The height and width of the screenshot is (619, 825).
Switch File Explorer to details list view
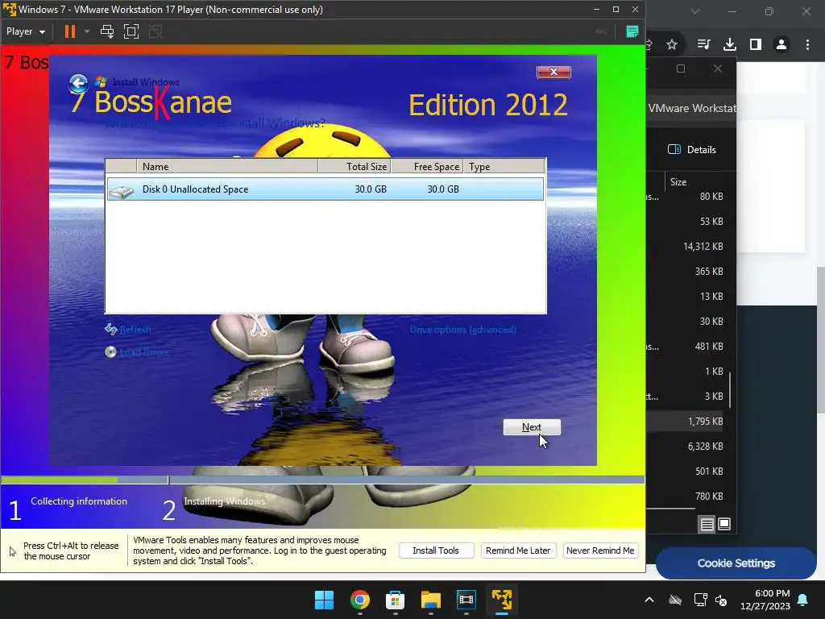point(707,524)
